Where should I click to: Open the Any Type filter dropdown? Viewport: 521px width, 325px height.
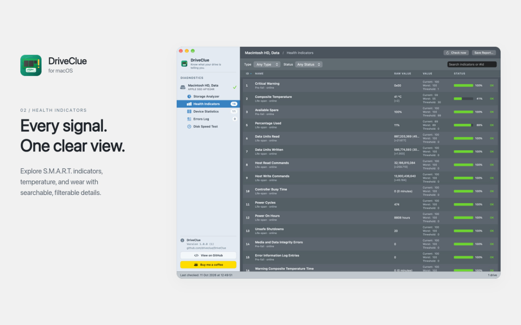(x=267, y=65)
